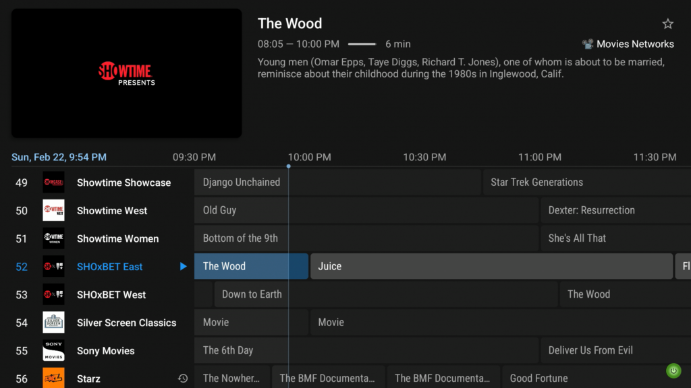Add The Wood to favorites with star icon
691x388 pixels.
click(x=667, y=24)
